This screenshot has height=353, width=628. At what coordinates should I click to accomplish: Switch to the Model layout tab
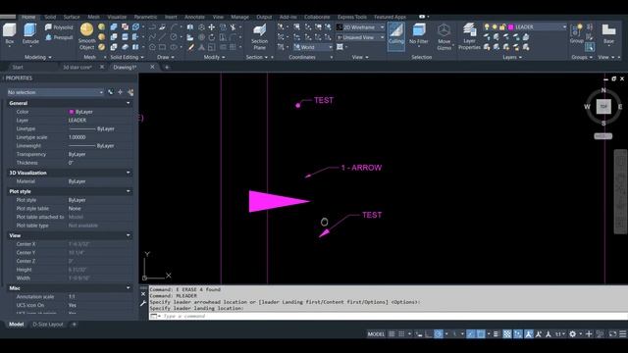pos(16,325)
